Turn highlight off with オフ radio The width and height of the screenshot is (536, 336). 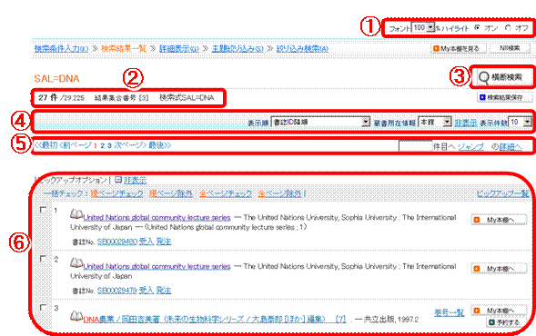[508, 27]
